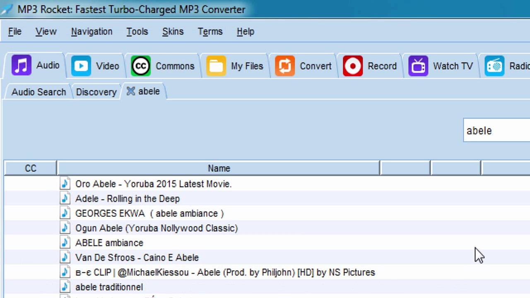The height and width of the screenshot is (298, 530).
Task: Click music icon beside the MichaelKiessou CLIP row
Action: click(65, 272)
